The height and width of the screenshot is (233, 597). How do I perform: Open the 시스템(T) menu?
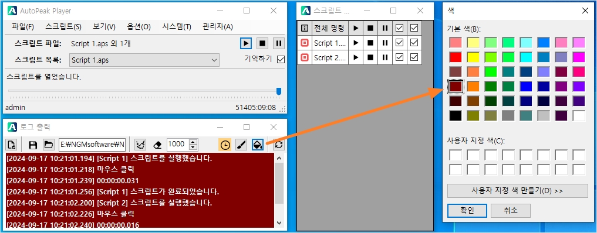(176, 26)
